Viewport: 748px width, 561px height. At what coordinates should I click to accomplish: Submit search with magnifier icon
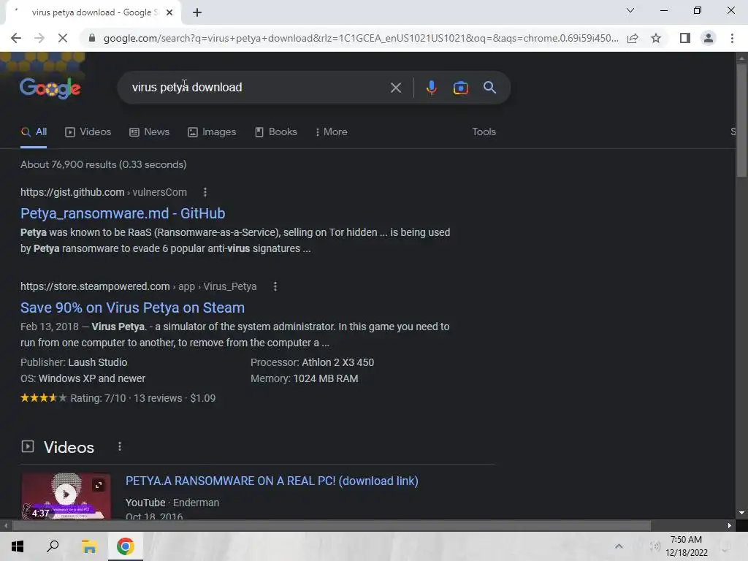[489, 88]
